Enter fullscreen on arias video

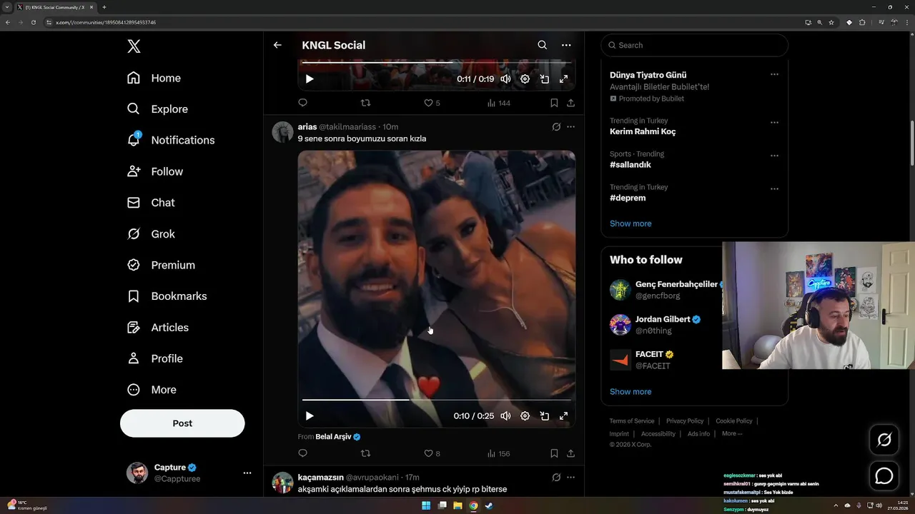click(x=563, y=416)
